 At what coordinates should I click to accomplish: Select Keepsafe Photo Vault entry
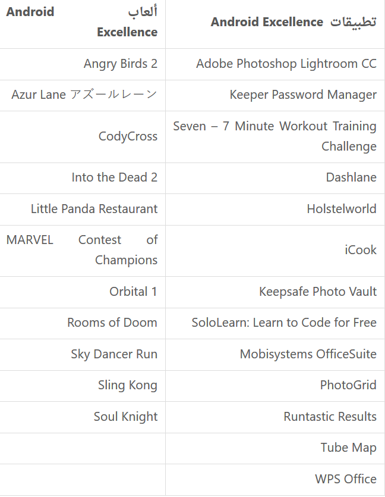pyautogui.click(x=318, y=292)
